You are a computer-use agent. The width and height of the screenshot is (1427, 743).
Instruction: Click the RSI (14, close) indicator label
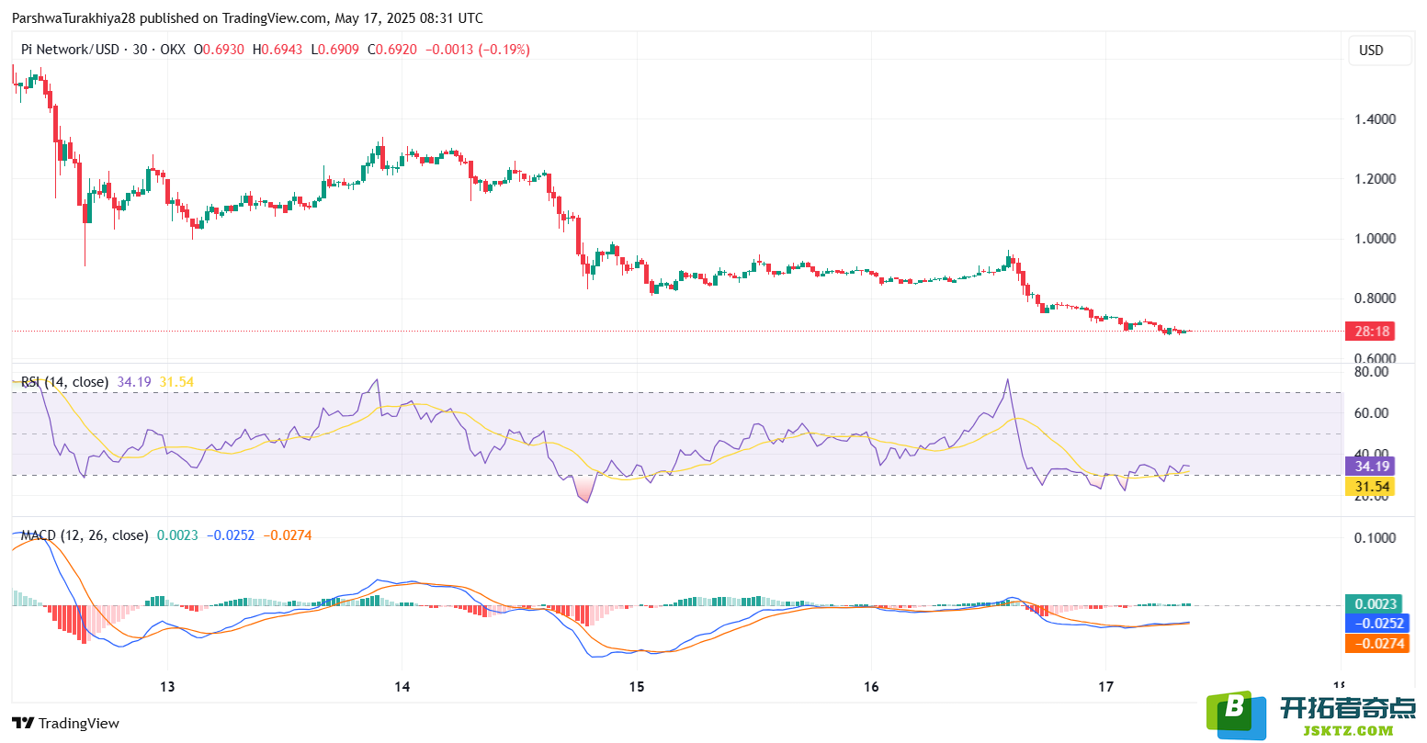(64, 382)
